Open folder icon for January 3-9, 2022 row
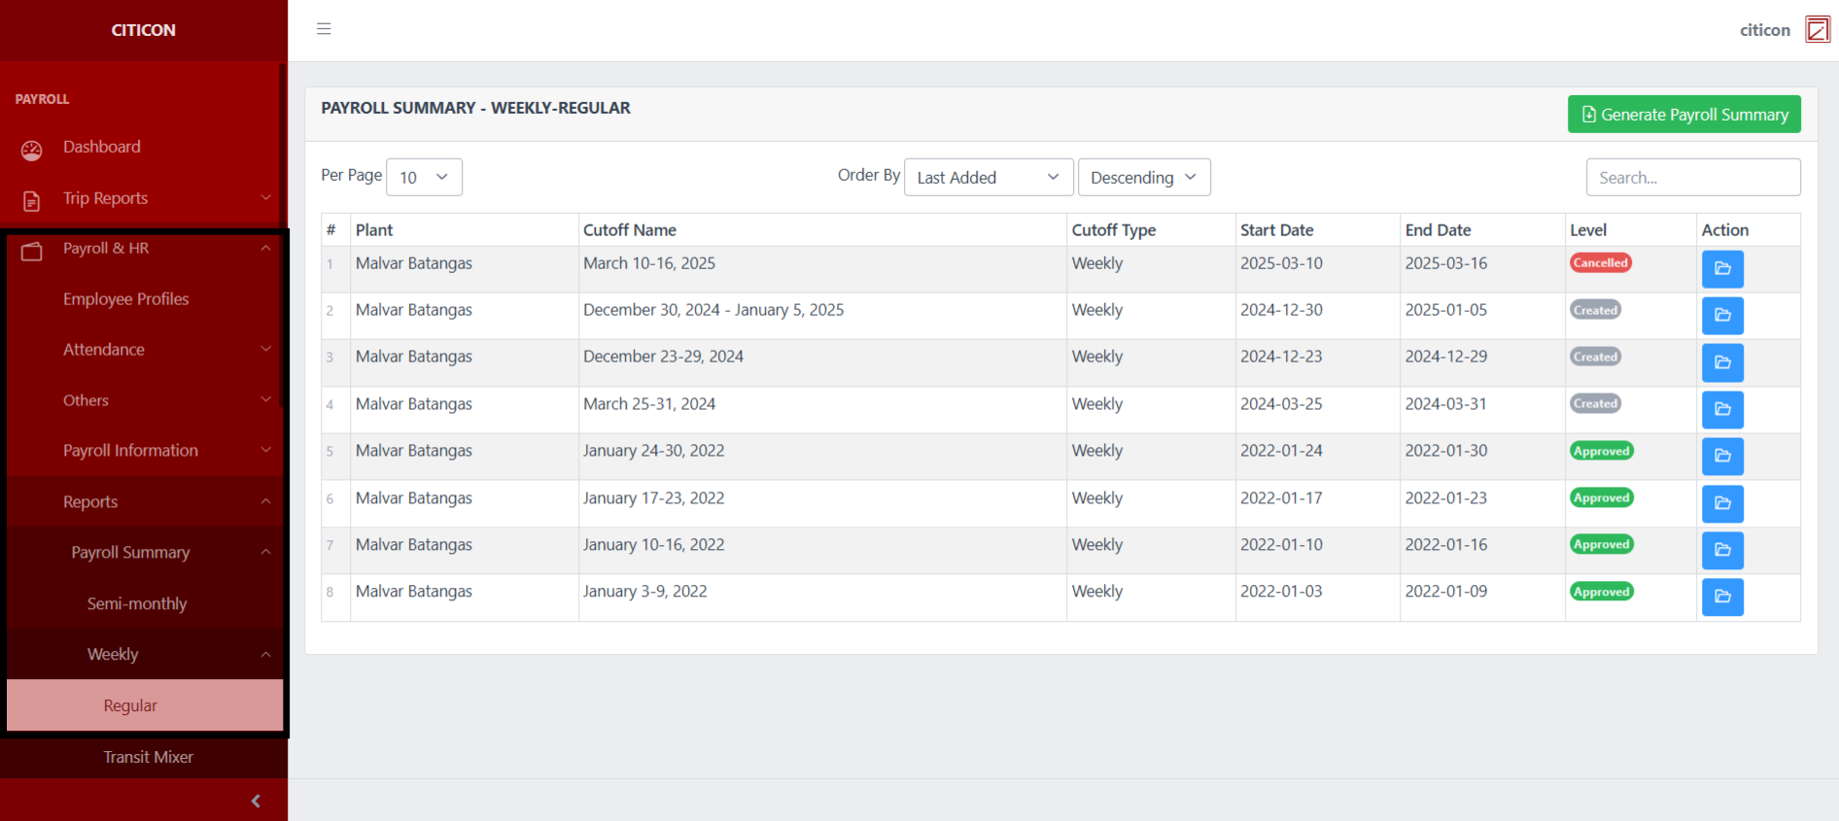This screenshot has width=1839, height=821. 1721,597
